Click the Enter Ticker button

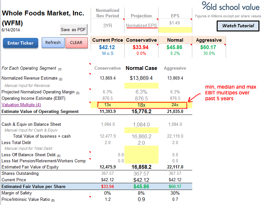point(21,43)
